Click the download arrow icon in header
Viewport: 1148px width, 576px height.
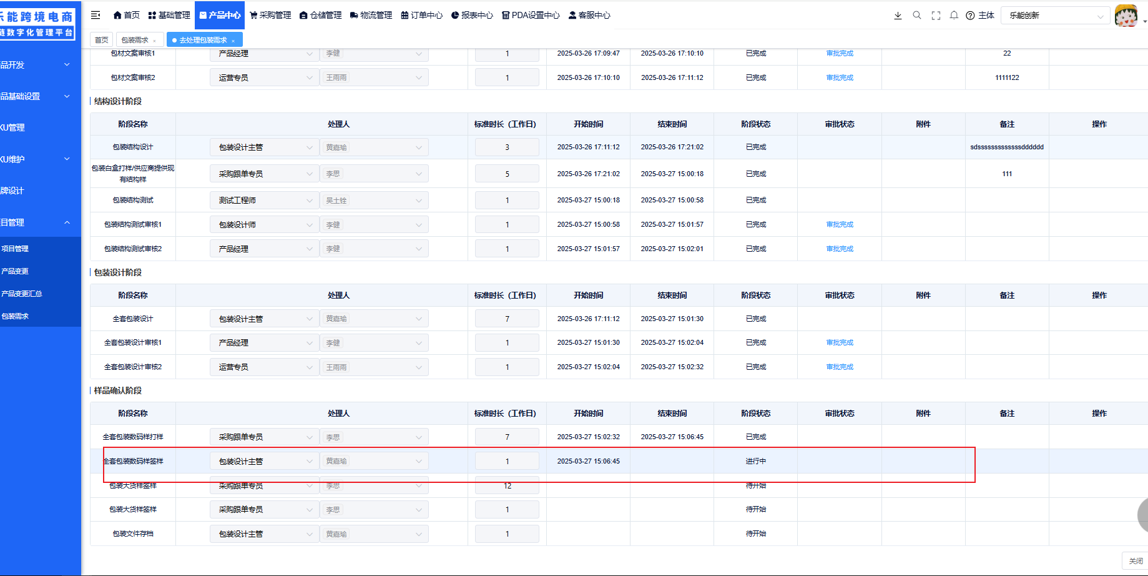tap(898, 16)
